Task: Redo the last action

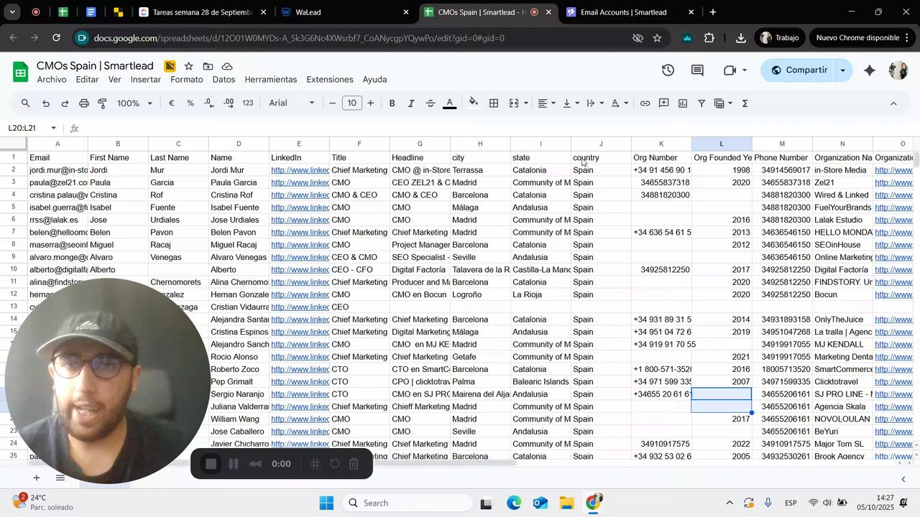Action: click(65, 103)
